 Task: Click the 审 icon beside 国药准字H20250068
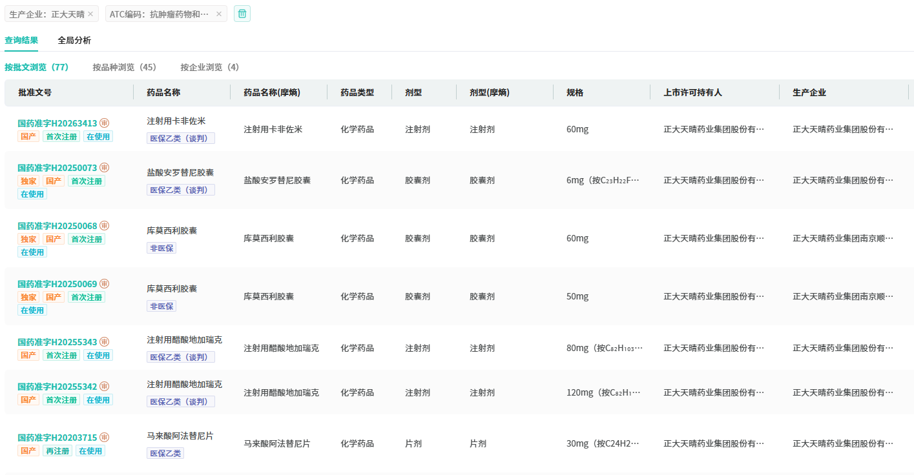[x=104, y=226]
